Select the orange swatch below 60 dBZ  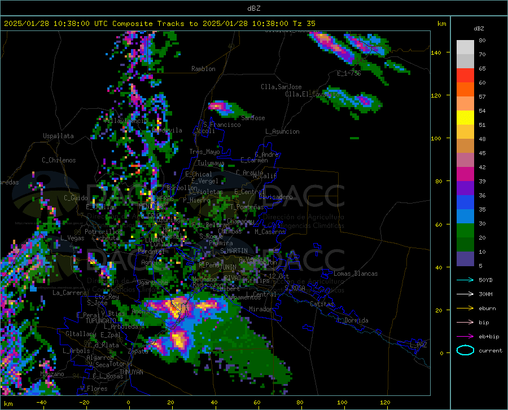465,90
